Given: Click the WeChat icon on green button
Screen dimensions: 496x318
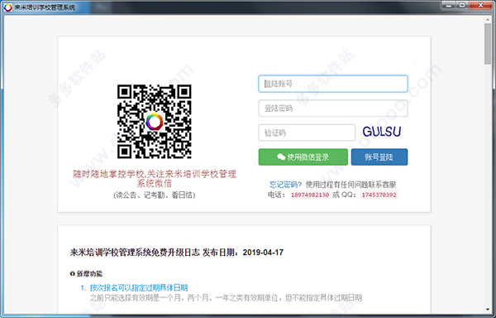Looking at the screenshot, I should pyautogui.click(x=281, y=157).
